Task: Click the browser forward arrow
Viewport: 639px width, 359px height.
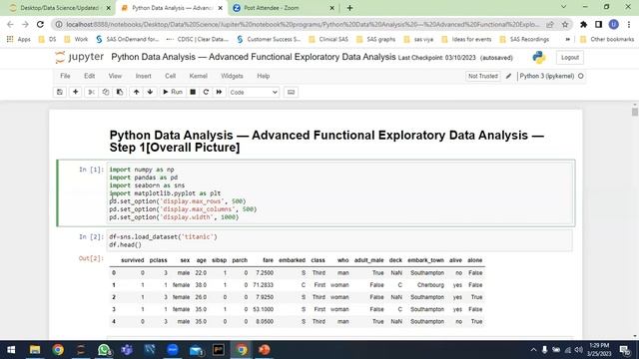Action: tap(25, 24)
